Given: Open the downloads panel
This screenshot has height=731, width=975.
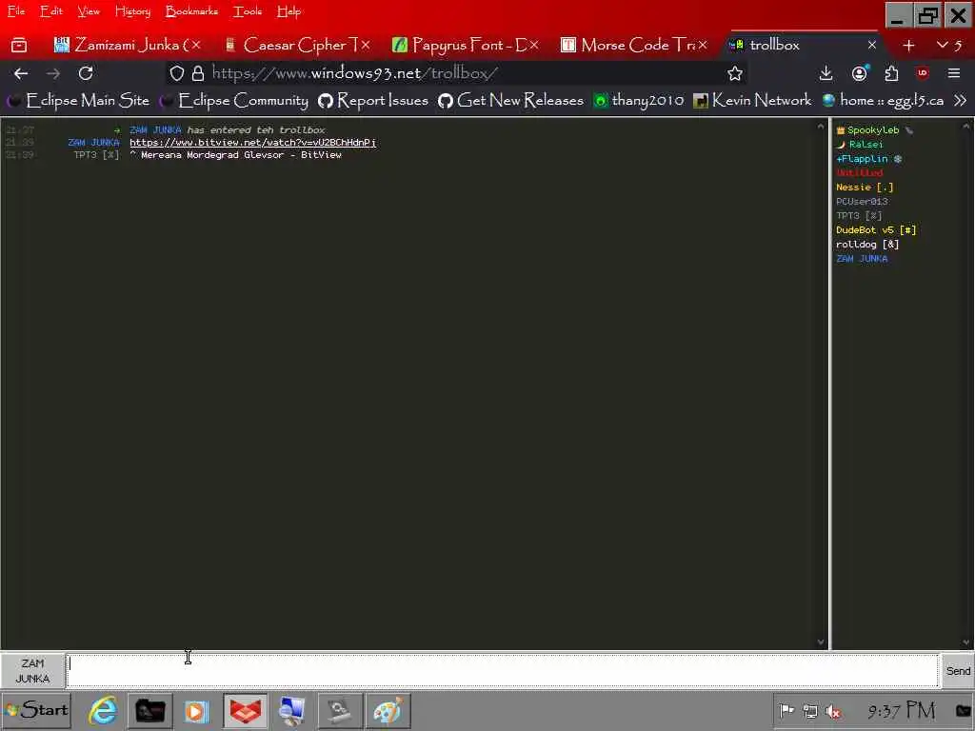Looking at the screenshot, I should pos(826,73).
